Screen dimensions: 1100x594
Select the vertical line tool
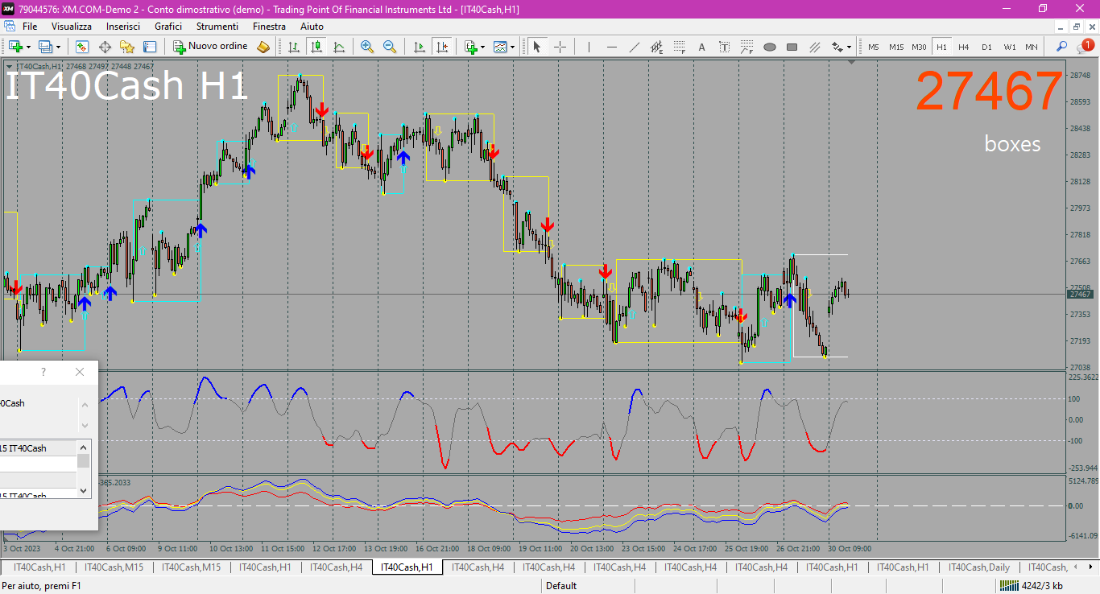click(589, 47)
